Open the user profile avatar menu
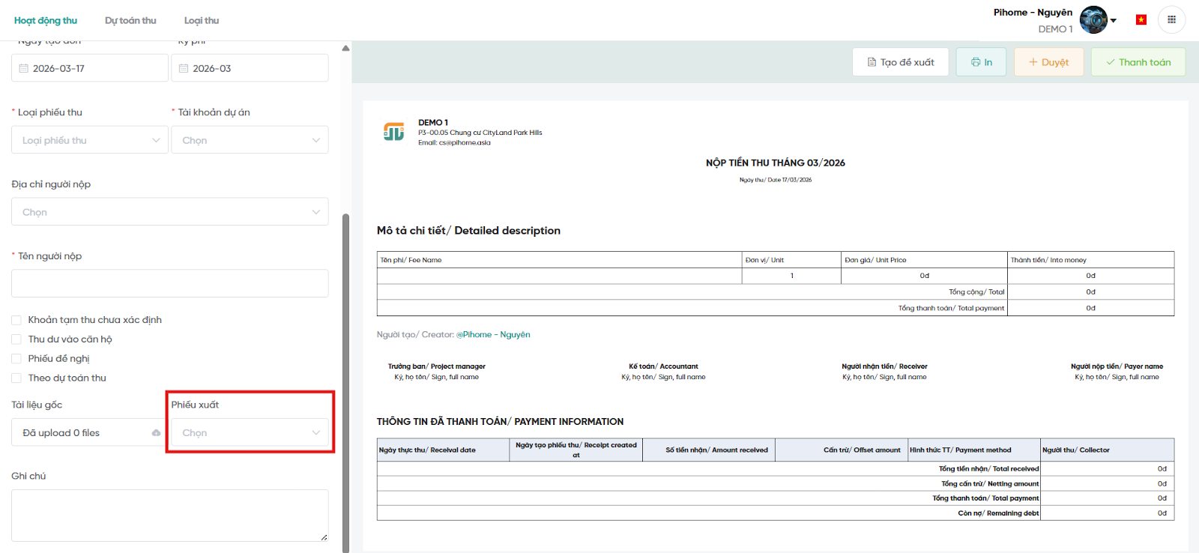 (1093, 20)
